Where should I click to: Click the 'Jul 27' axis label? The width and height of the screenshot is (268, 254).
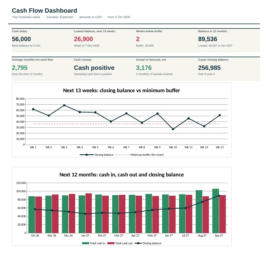[185, 236]
